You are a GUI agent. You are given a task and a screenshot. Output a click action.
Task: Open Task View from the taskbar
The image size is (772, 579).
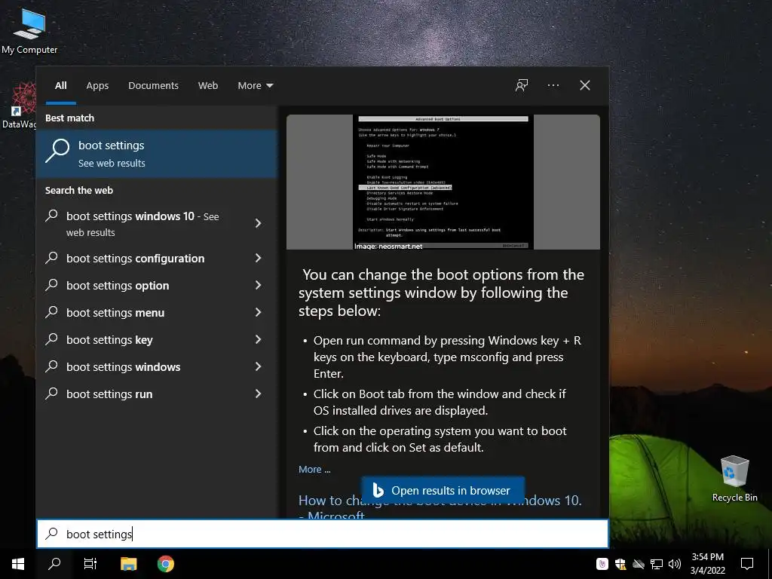pyautogui.click(x=90, y=564)
